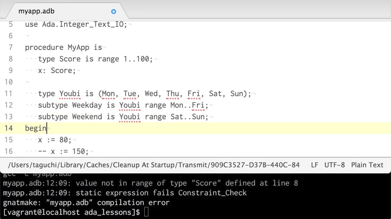Click line number 11 in the gutter
Screen dimensions: 391x219
tap(9, 94)
